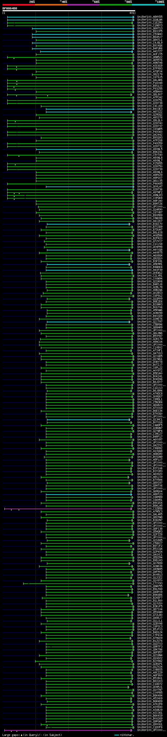Select the hit label UniRef100_A7HQX9

150,638
